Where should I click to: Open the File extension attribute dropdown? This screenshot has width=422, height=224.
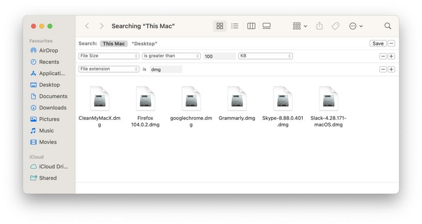pyautogui.click(x=109, y=69)
